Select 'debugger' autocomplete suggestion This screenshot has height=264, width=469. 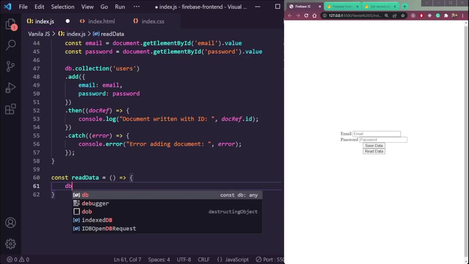pos(167,203)
